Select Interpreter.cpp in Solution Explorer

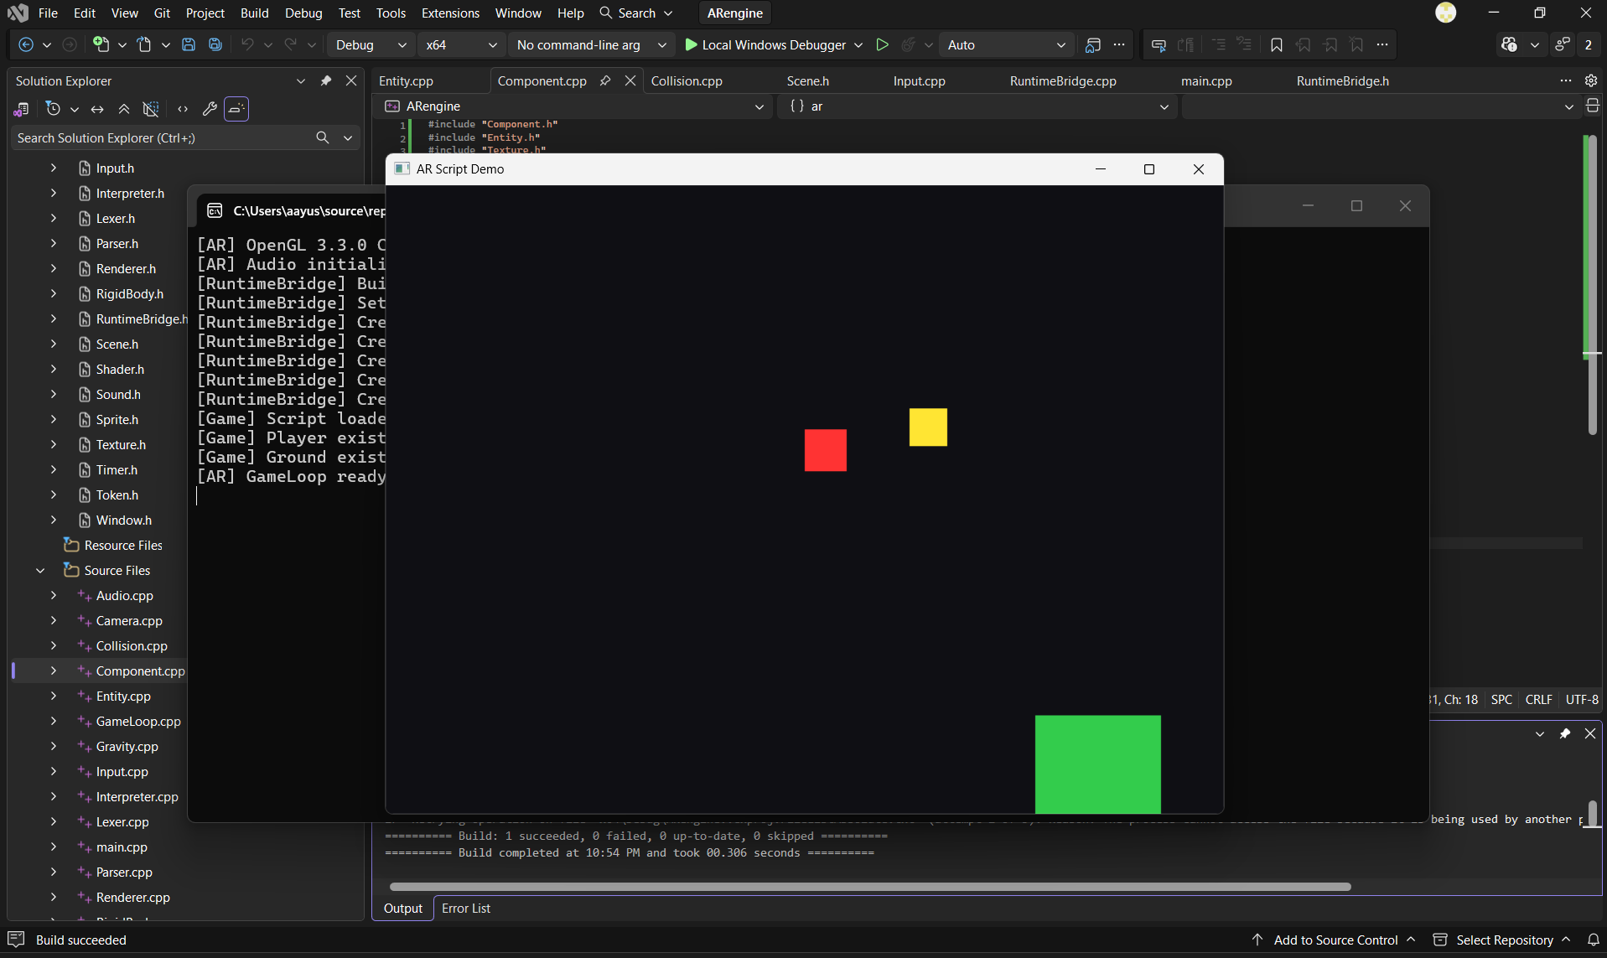tap(137, 797)
